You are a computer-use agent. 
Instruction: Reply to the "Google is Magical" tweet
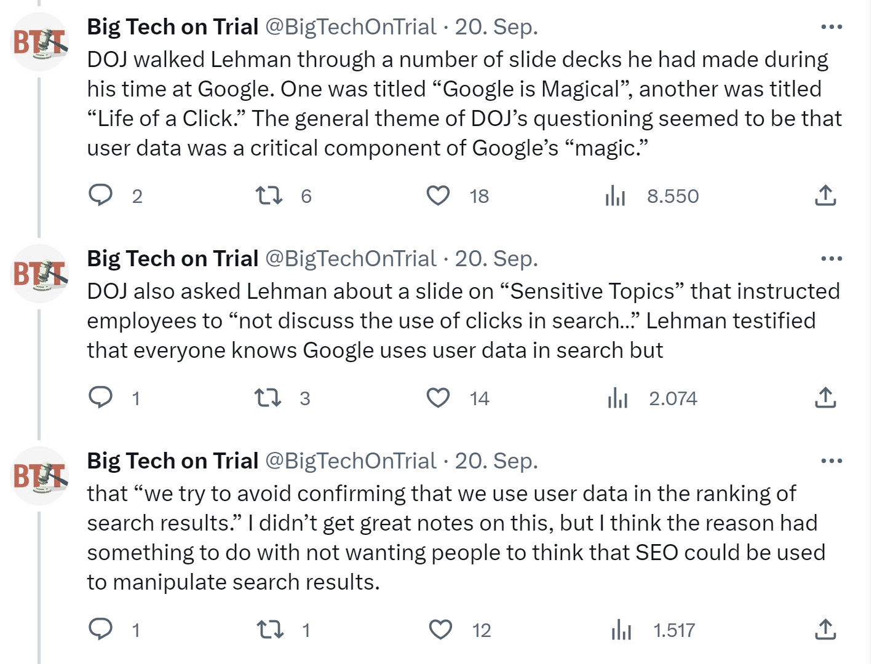(101, 196)
